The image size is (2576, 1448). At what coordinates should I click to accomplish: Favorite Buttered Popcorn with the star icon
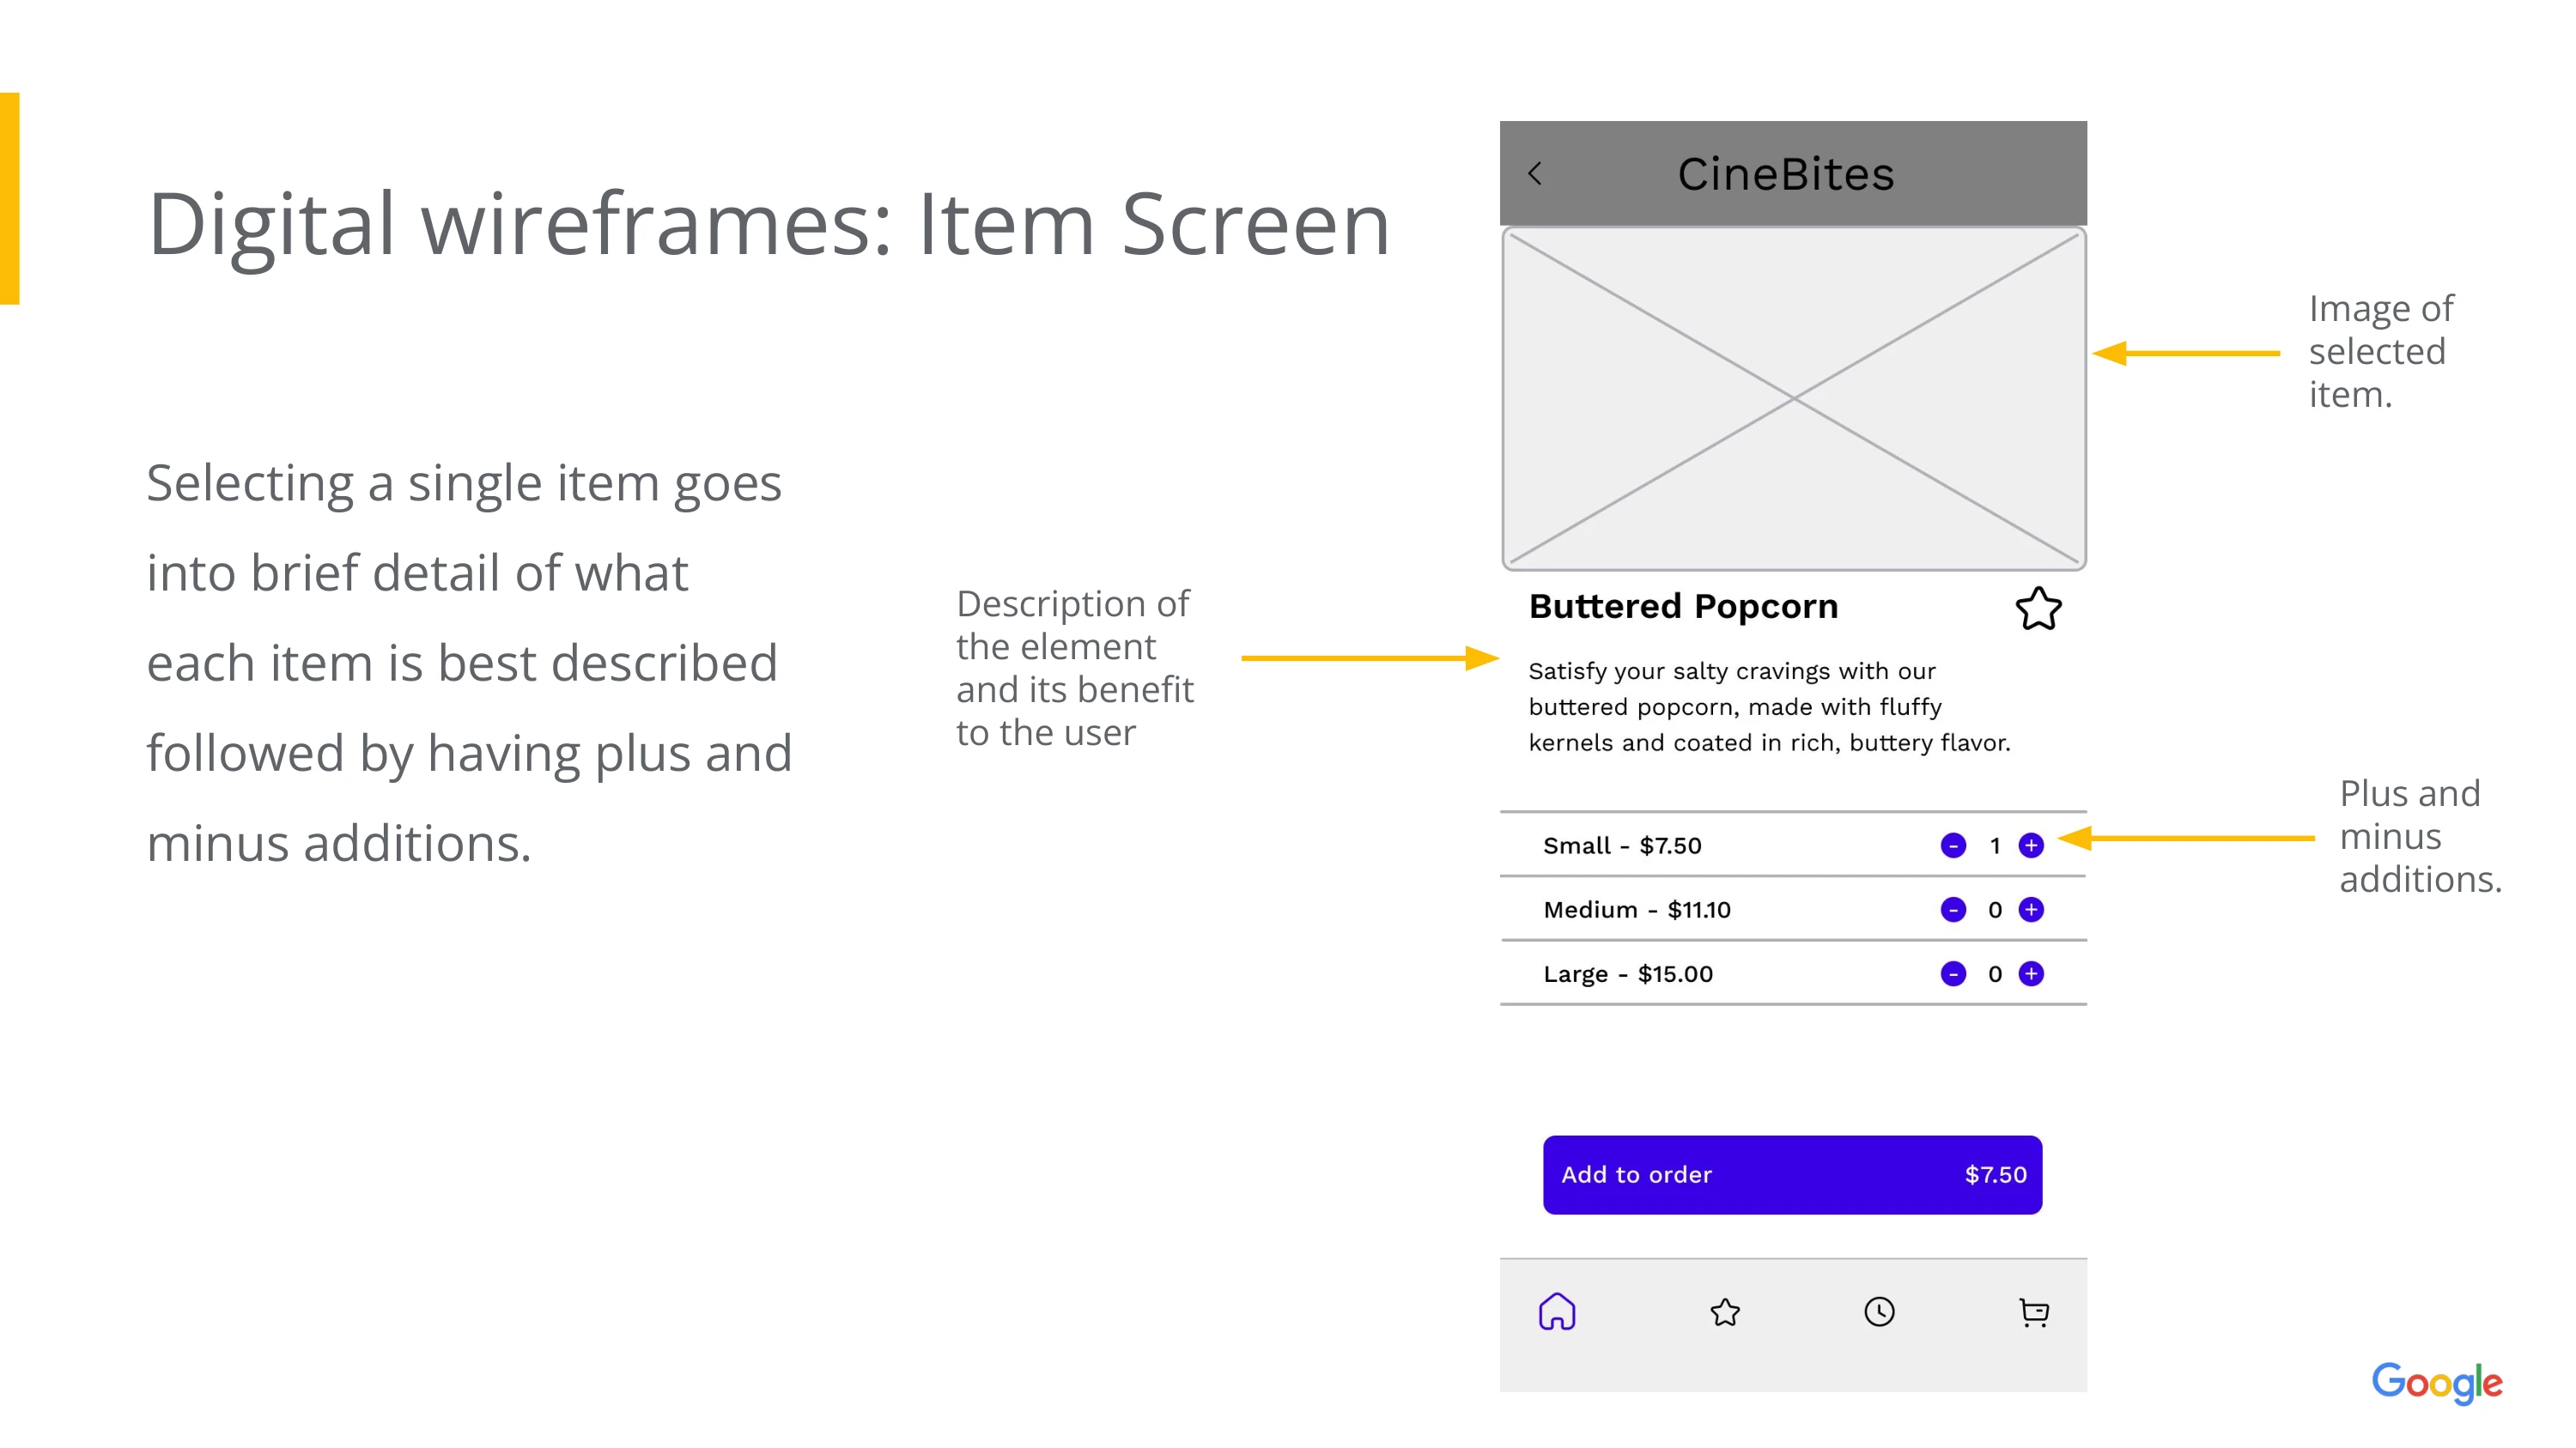coord(2037,609)
